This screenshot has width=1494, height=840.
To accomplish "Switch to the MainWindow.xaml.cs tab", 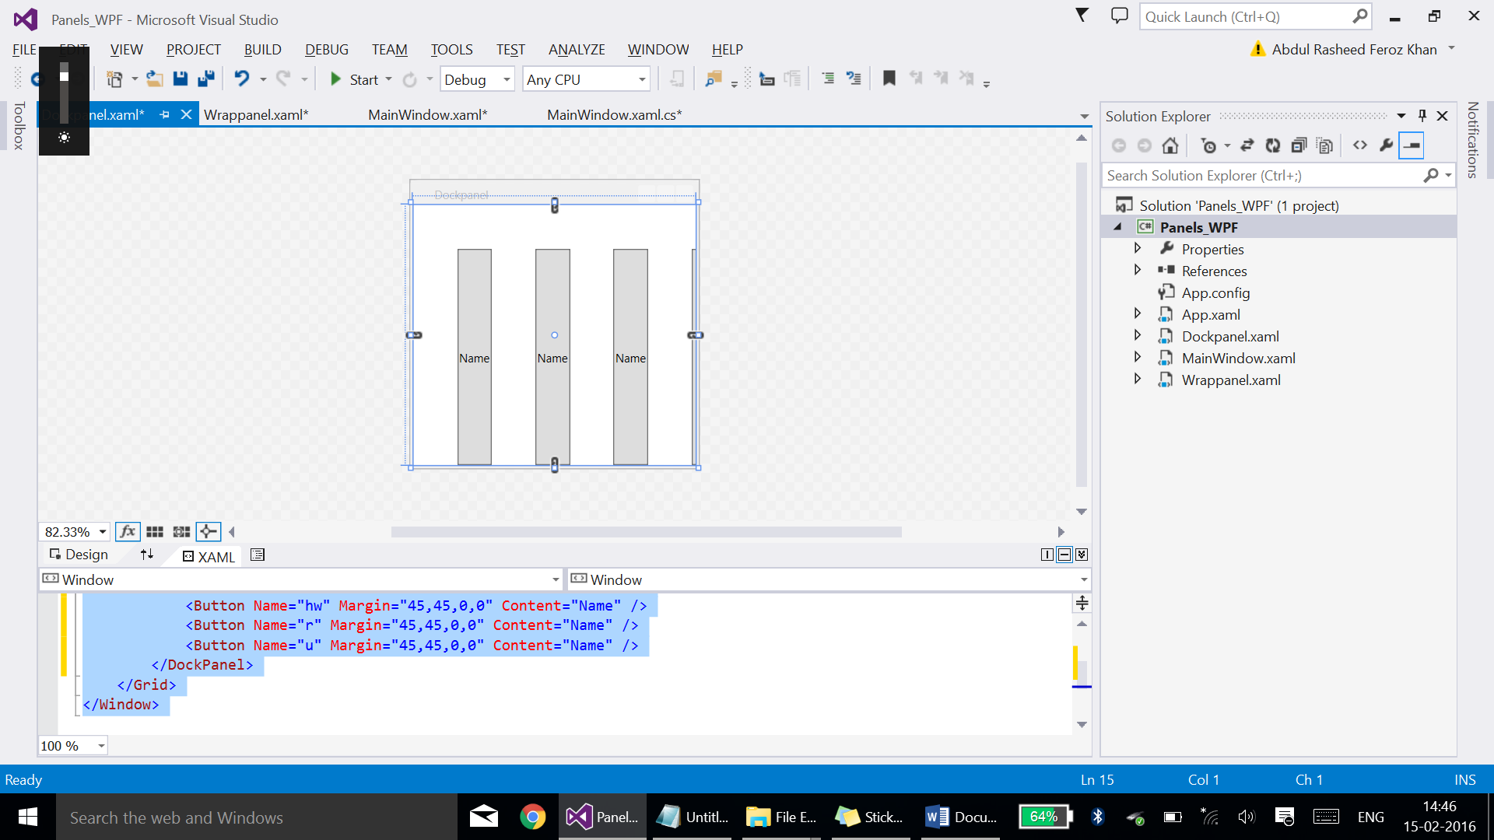I will point(614,115).
